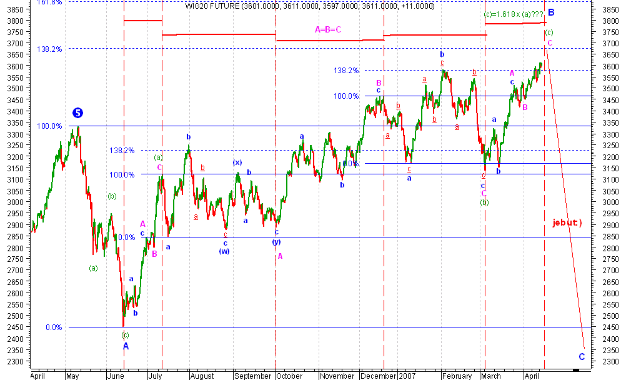Click 2300 on the left price axis
The height and width of the screenshot is (380, 621).
pos(16,361)
